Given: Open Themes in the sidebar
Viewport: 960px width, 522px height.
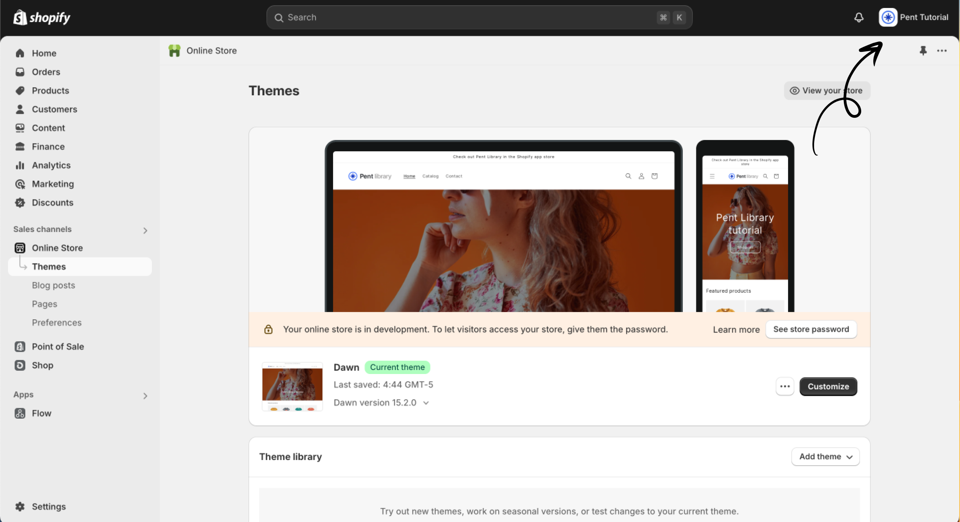Looking at the screenshot, I should pyautogui.click(x=80, y=267).
